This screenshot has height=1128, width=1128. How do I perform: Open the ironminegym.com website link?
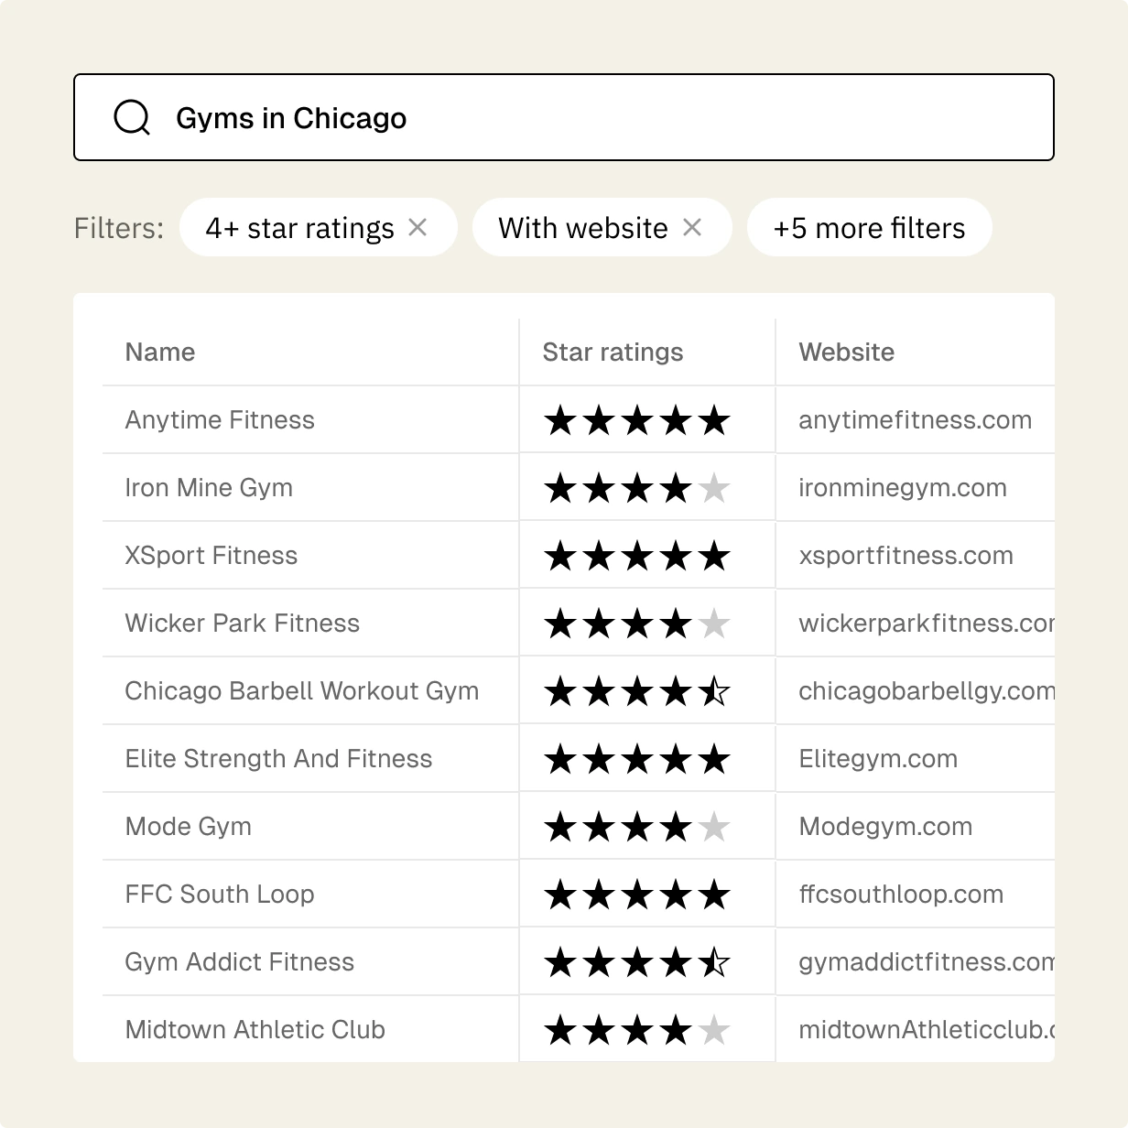[x=902, y=488]
